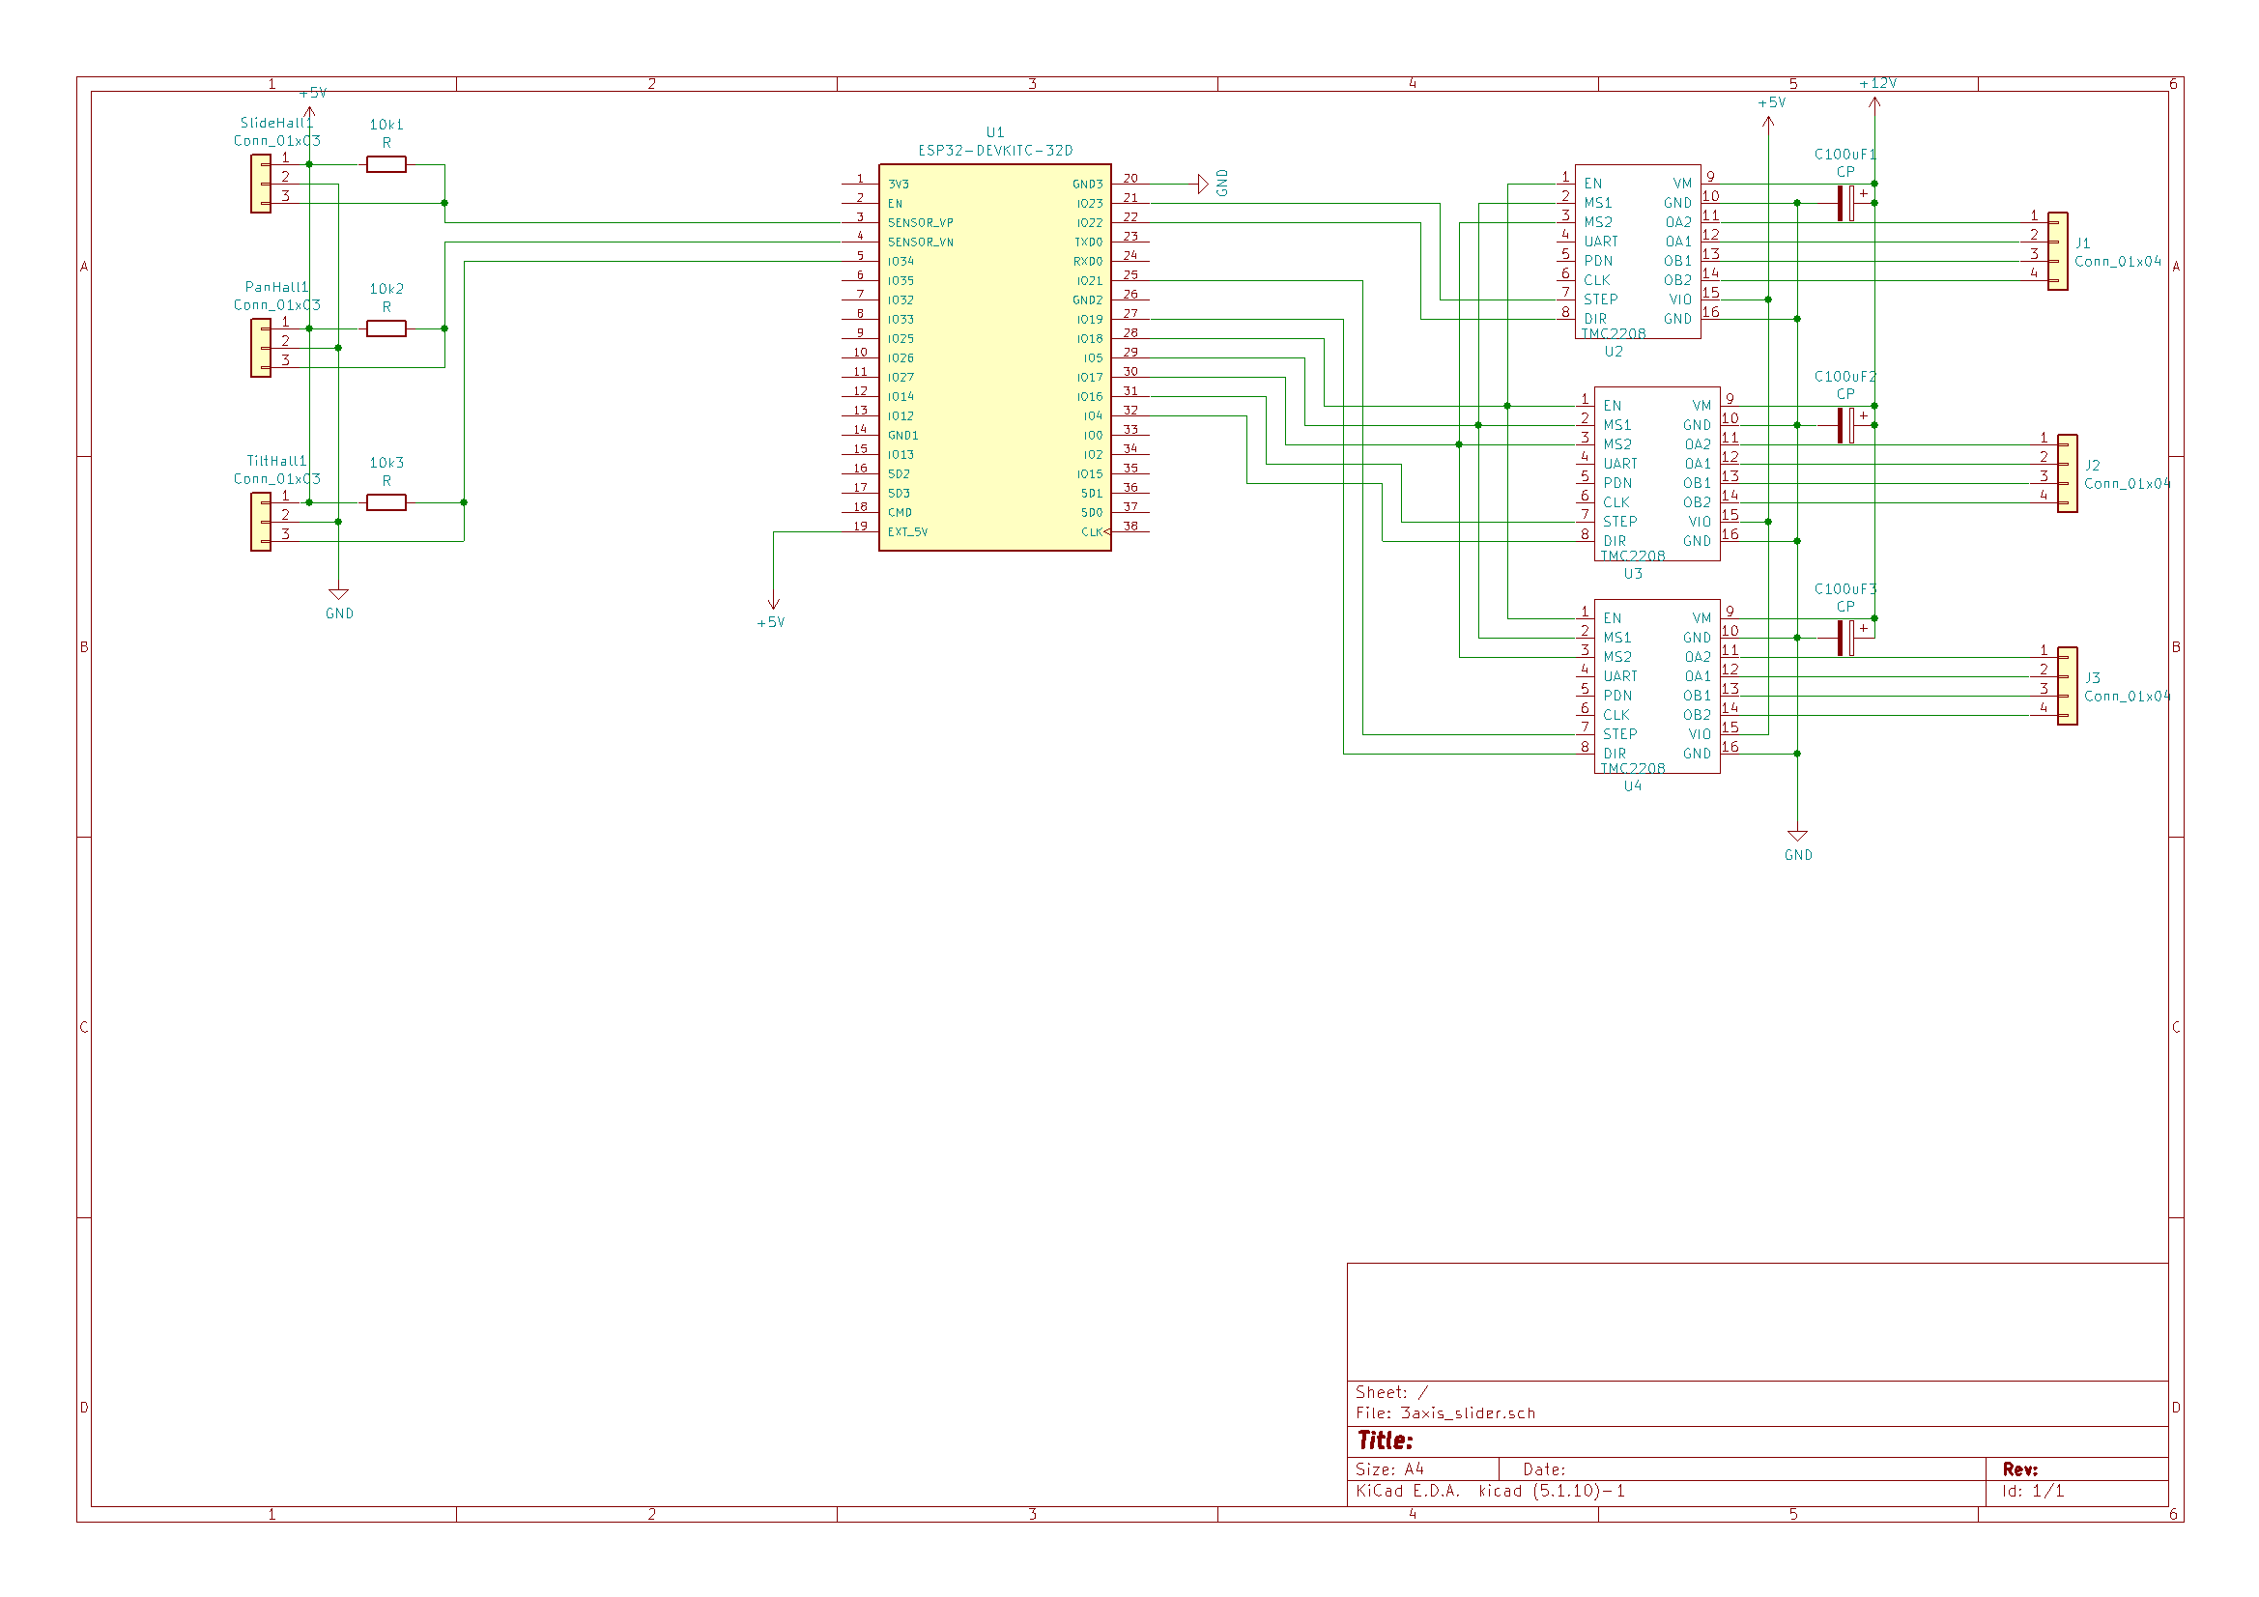
Task: Click the UART pin label on U2
Action: coord(1601,242)
